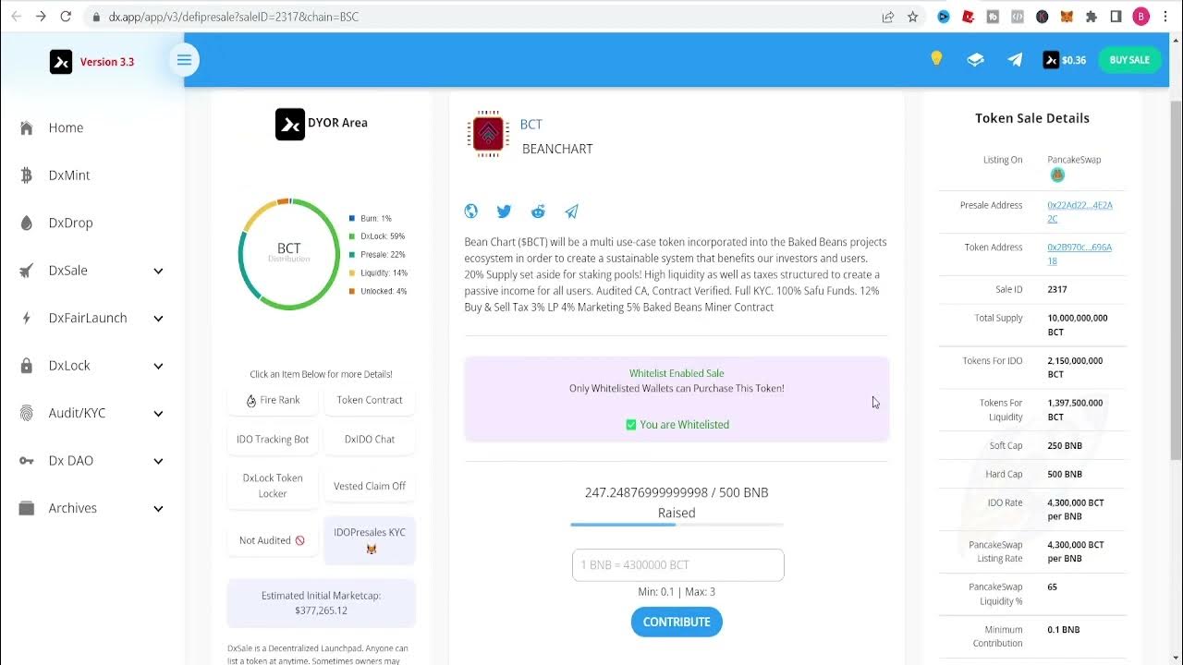Click the Archives folder icon
The width and height of the screenshot is (1183, 665).
pos(27,508)
